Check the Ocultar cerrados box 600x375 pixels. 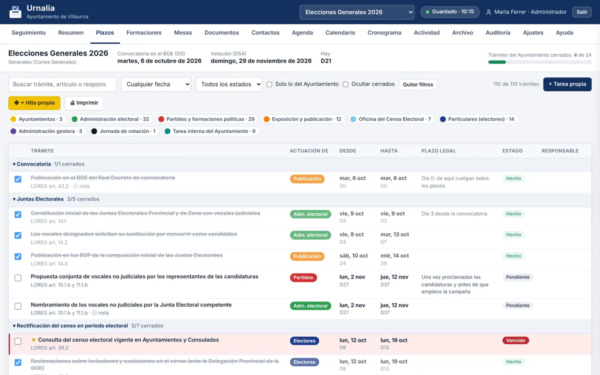pos(345,84)
